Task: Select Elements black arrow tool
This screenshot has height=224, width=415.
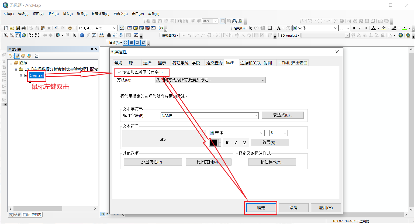Action: 75,35
